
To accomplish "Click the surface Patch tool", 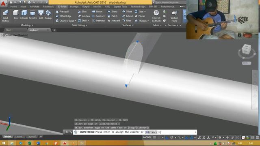I will click(x=113, y=16).
